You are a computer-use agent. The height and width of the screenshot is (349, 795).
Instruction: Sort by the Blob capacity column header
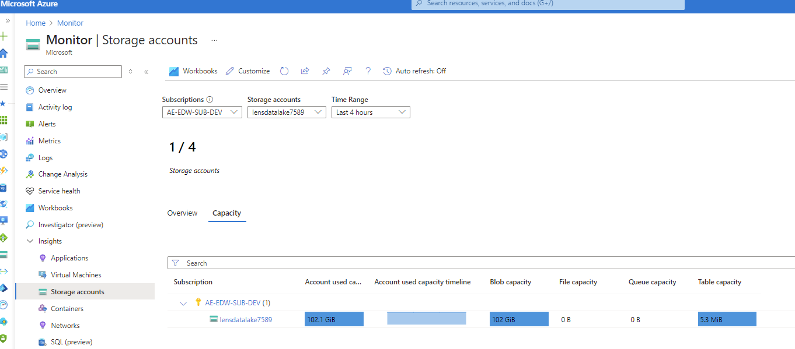tap(511, 282)
